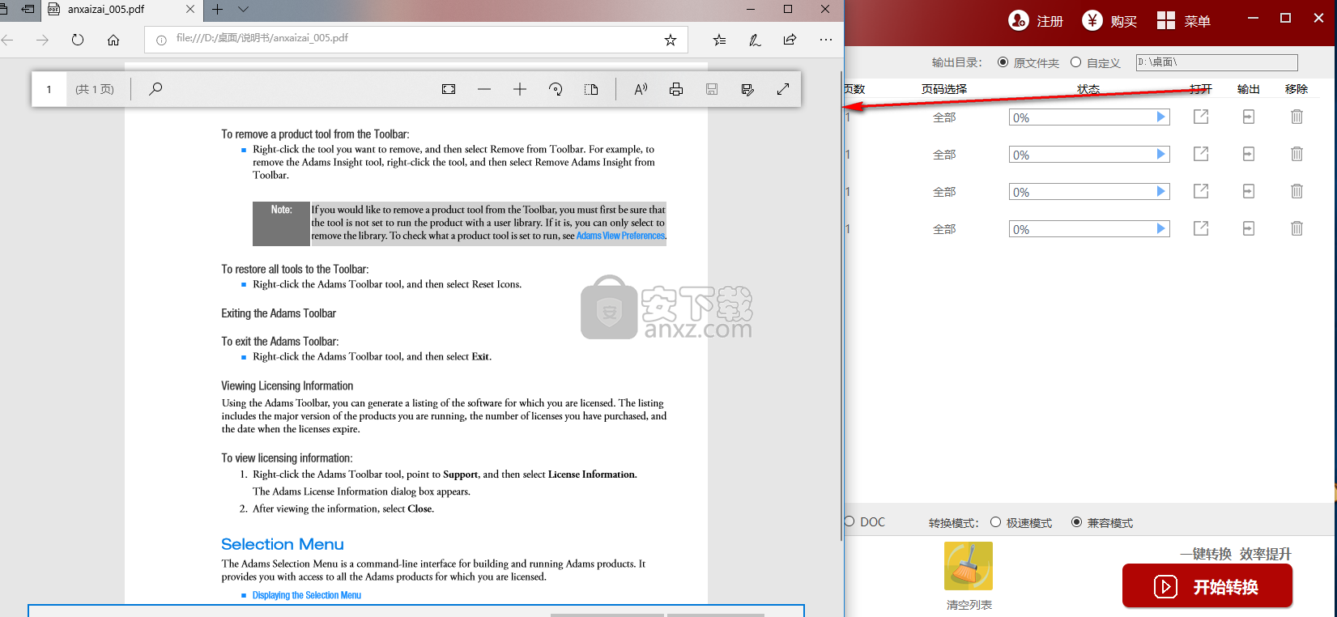Viewport: 1337px width, 617px height.
Task: Click the output directory path field
Action: coord(1216,62)
